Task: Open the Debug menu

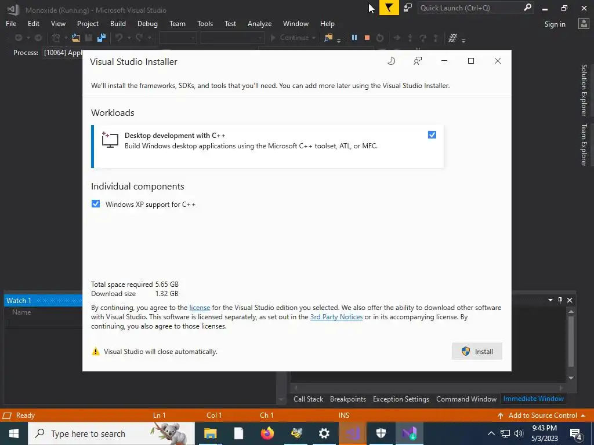Action: [147, 23]
